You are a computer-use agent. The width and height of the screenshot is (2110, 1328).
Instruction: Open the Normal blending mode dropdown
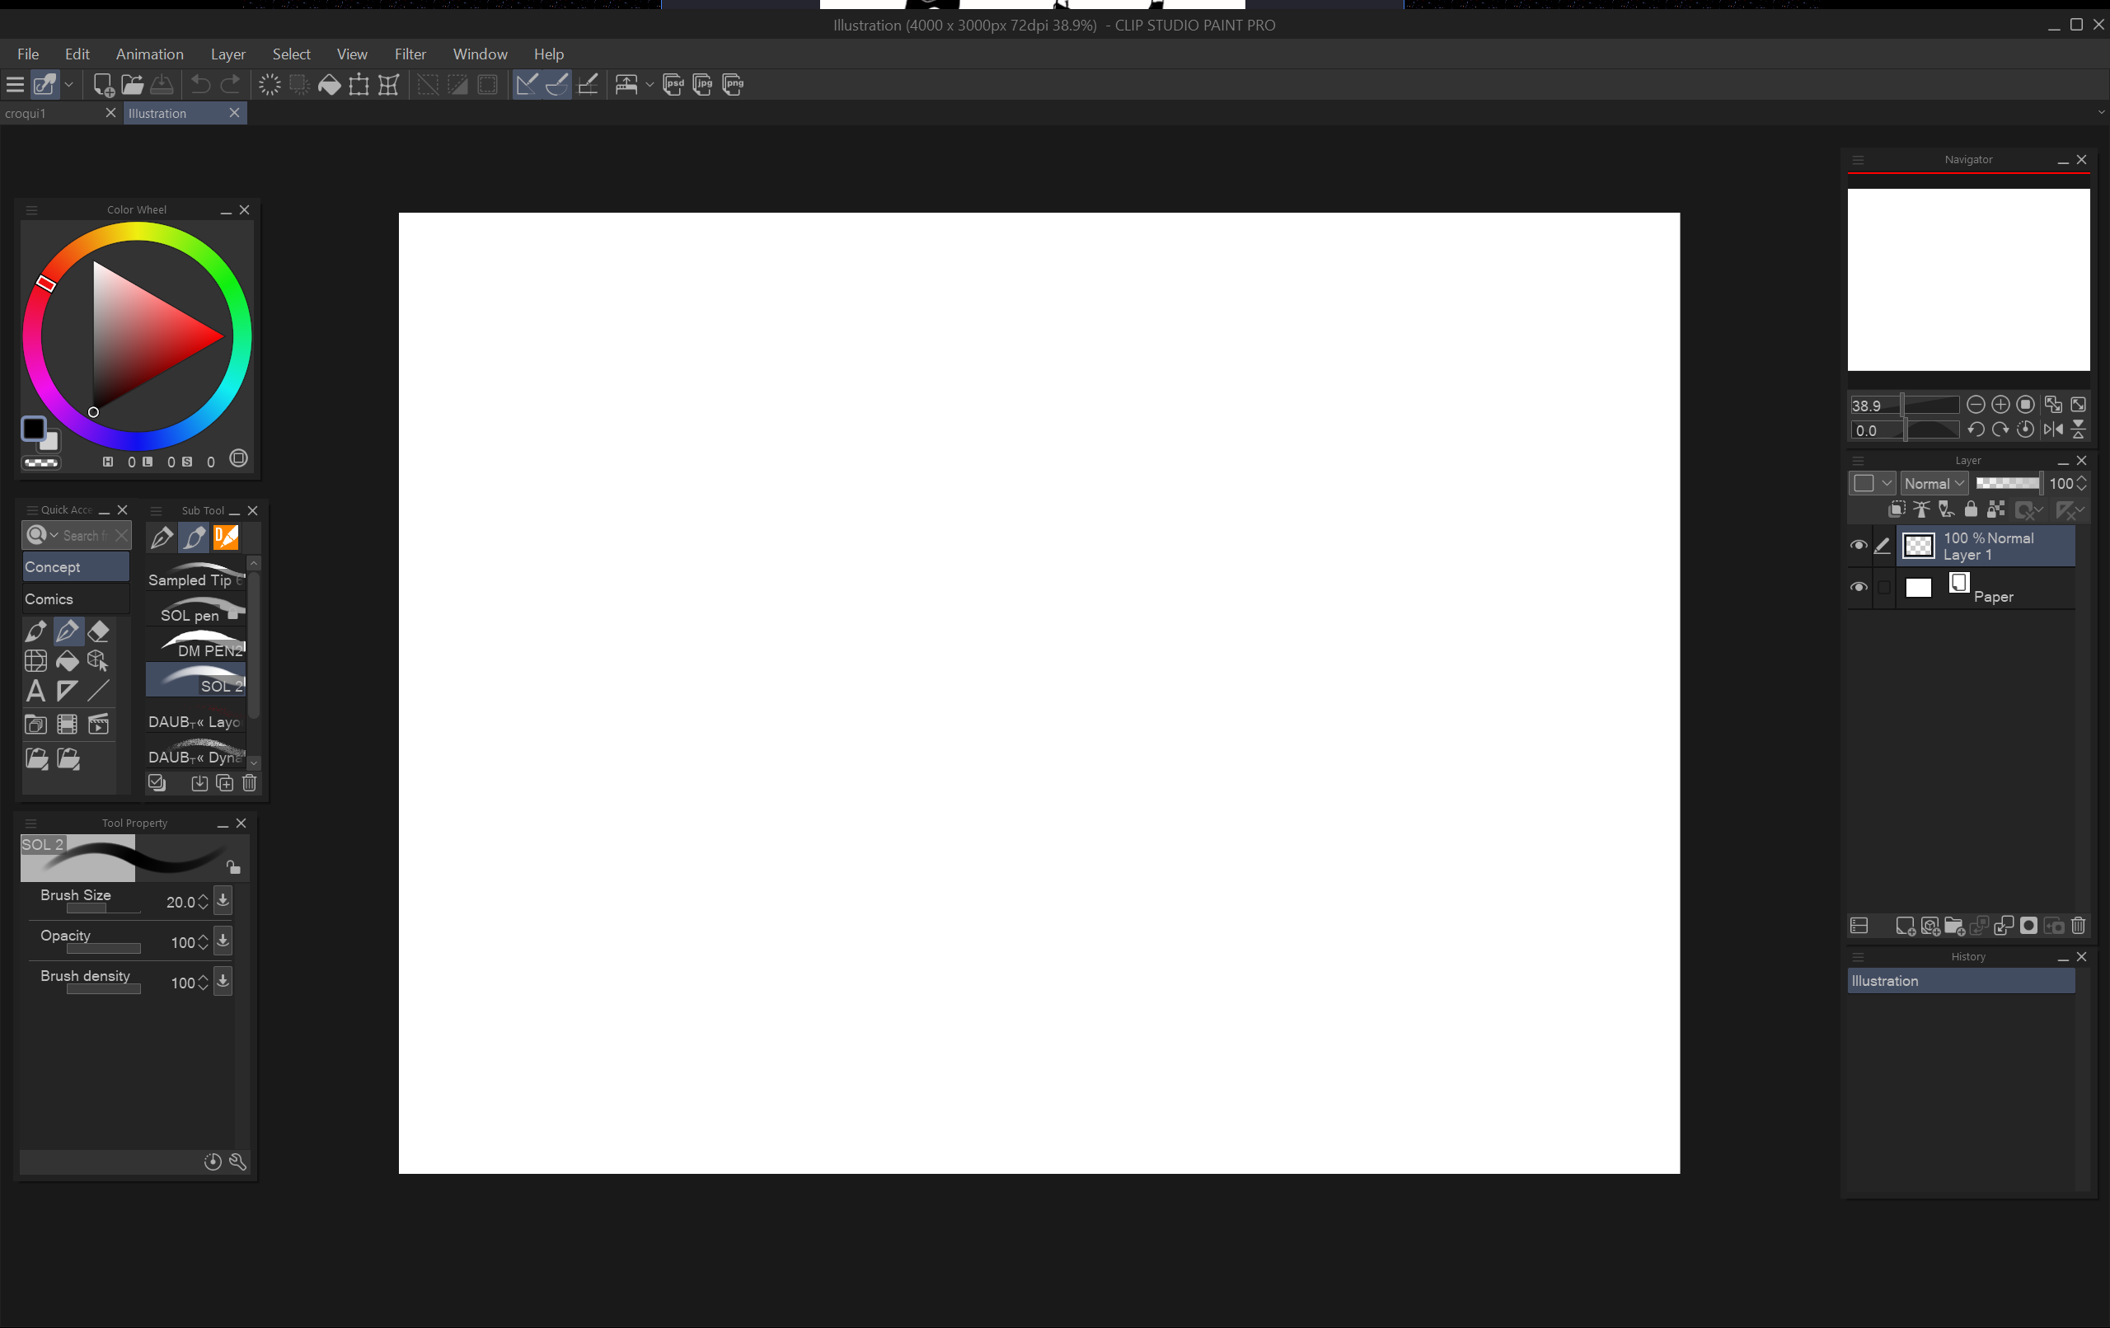(x=1934, y=483)
